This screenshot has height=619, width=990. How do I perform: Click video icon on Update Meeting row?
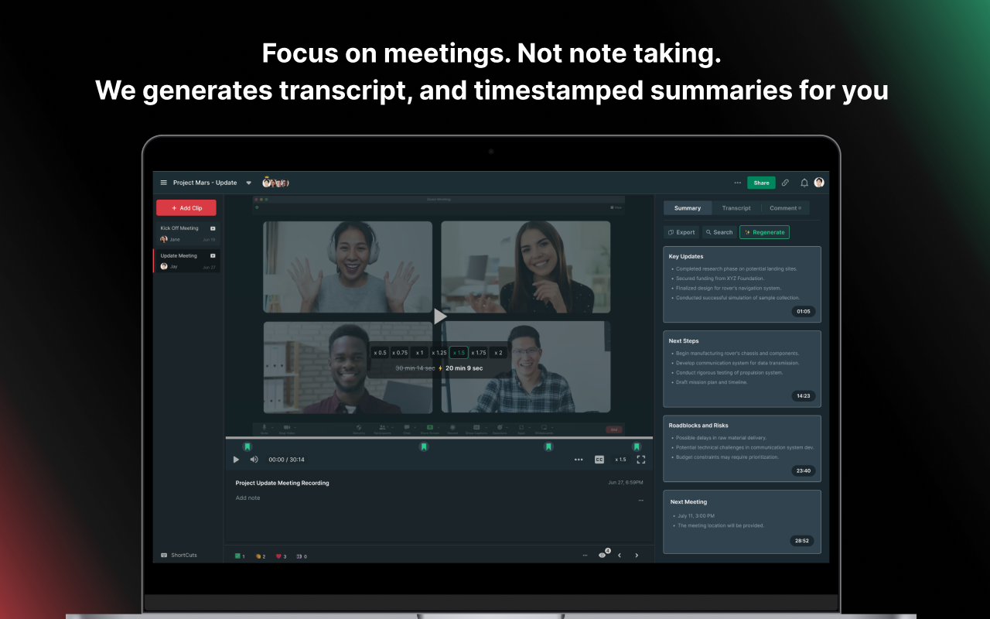click(213, 255)
